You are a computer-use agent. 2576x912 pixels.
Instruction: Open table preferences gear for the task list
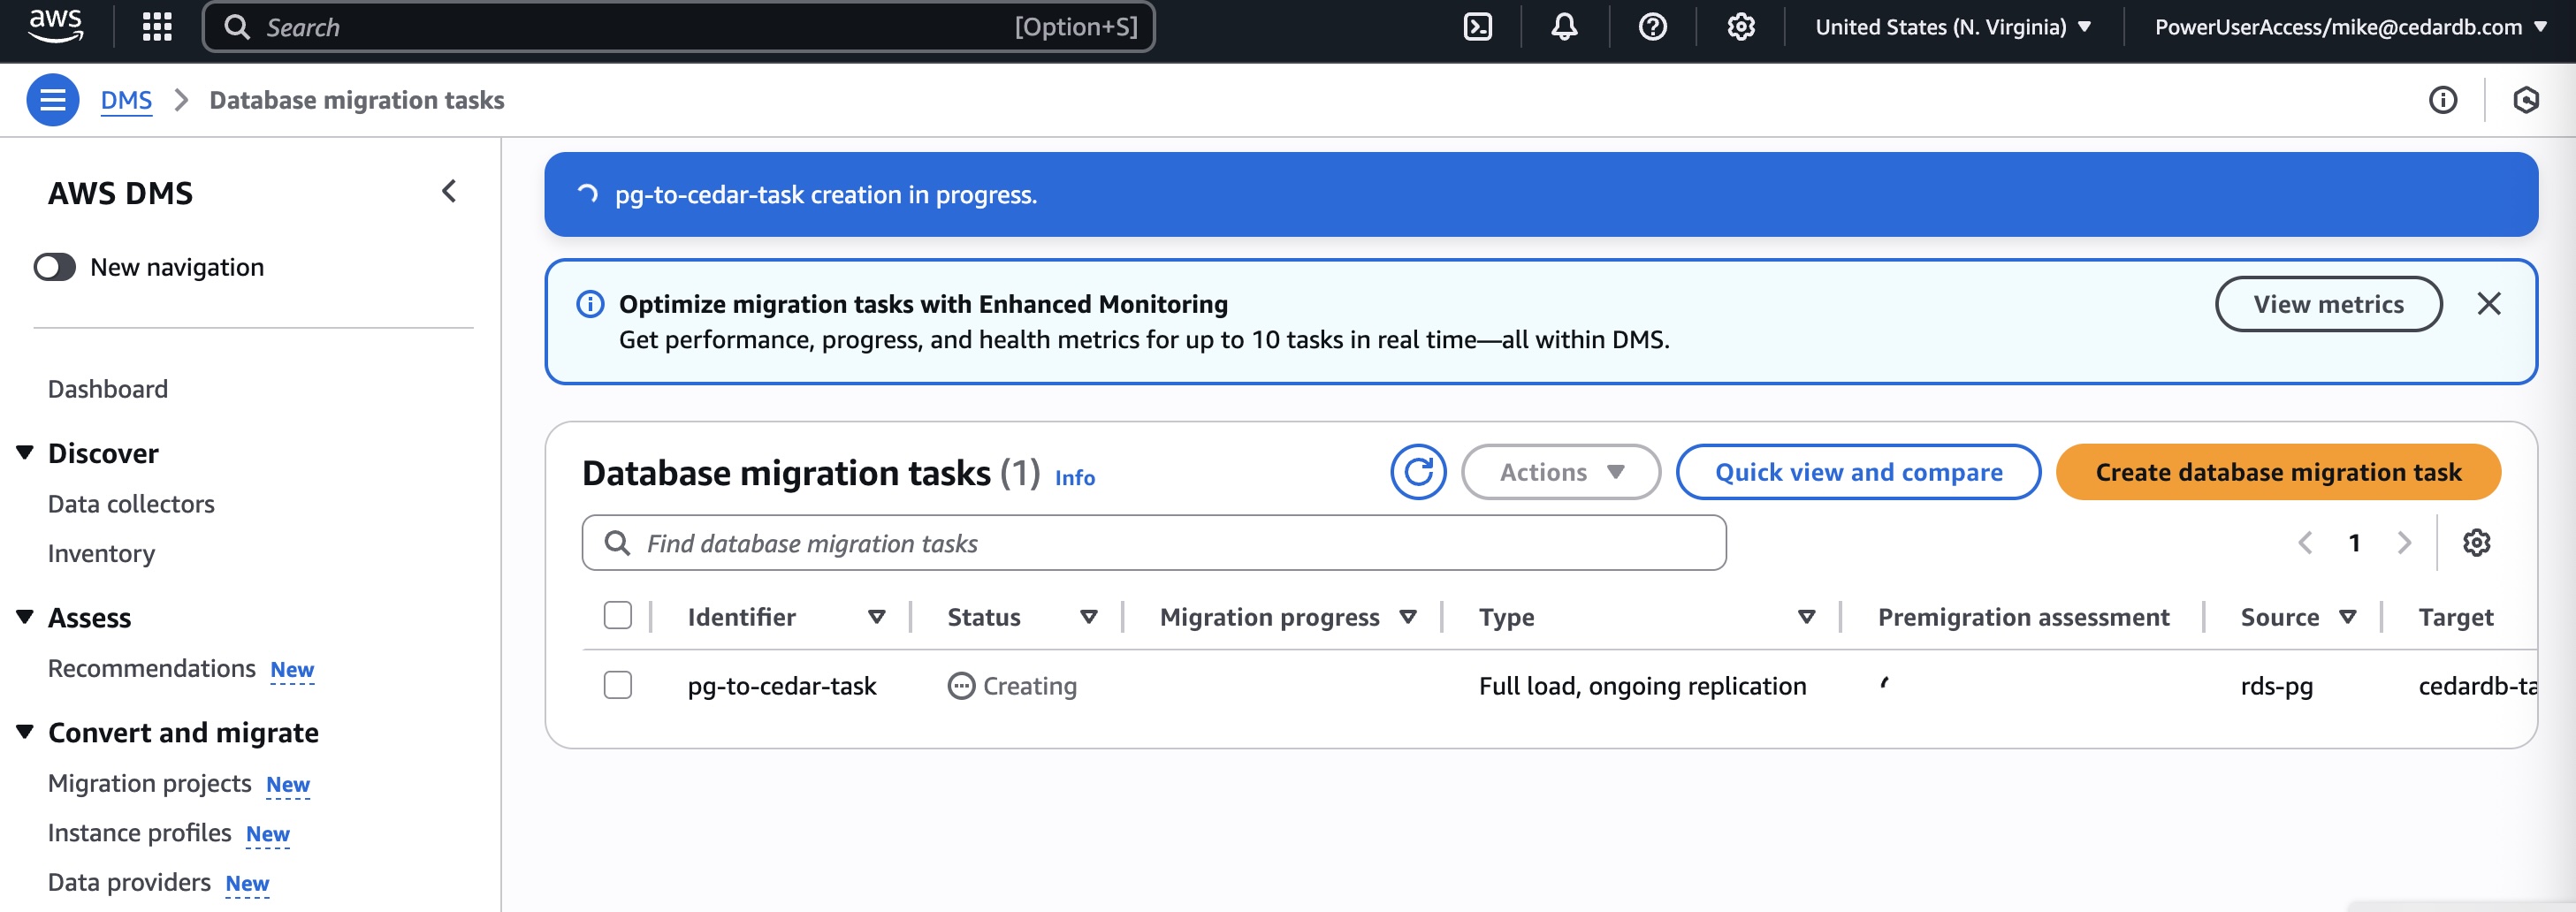[x=2476, y=542]
